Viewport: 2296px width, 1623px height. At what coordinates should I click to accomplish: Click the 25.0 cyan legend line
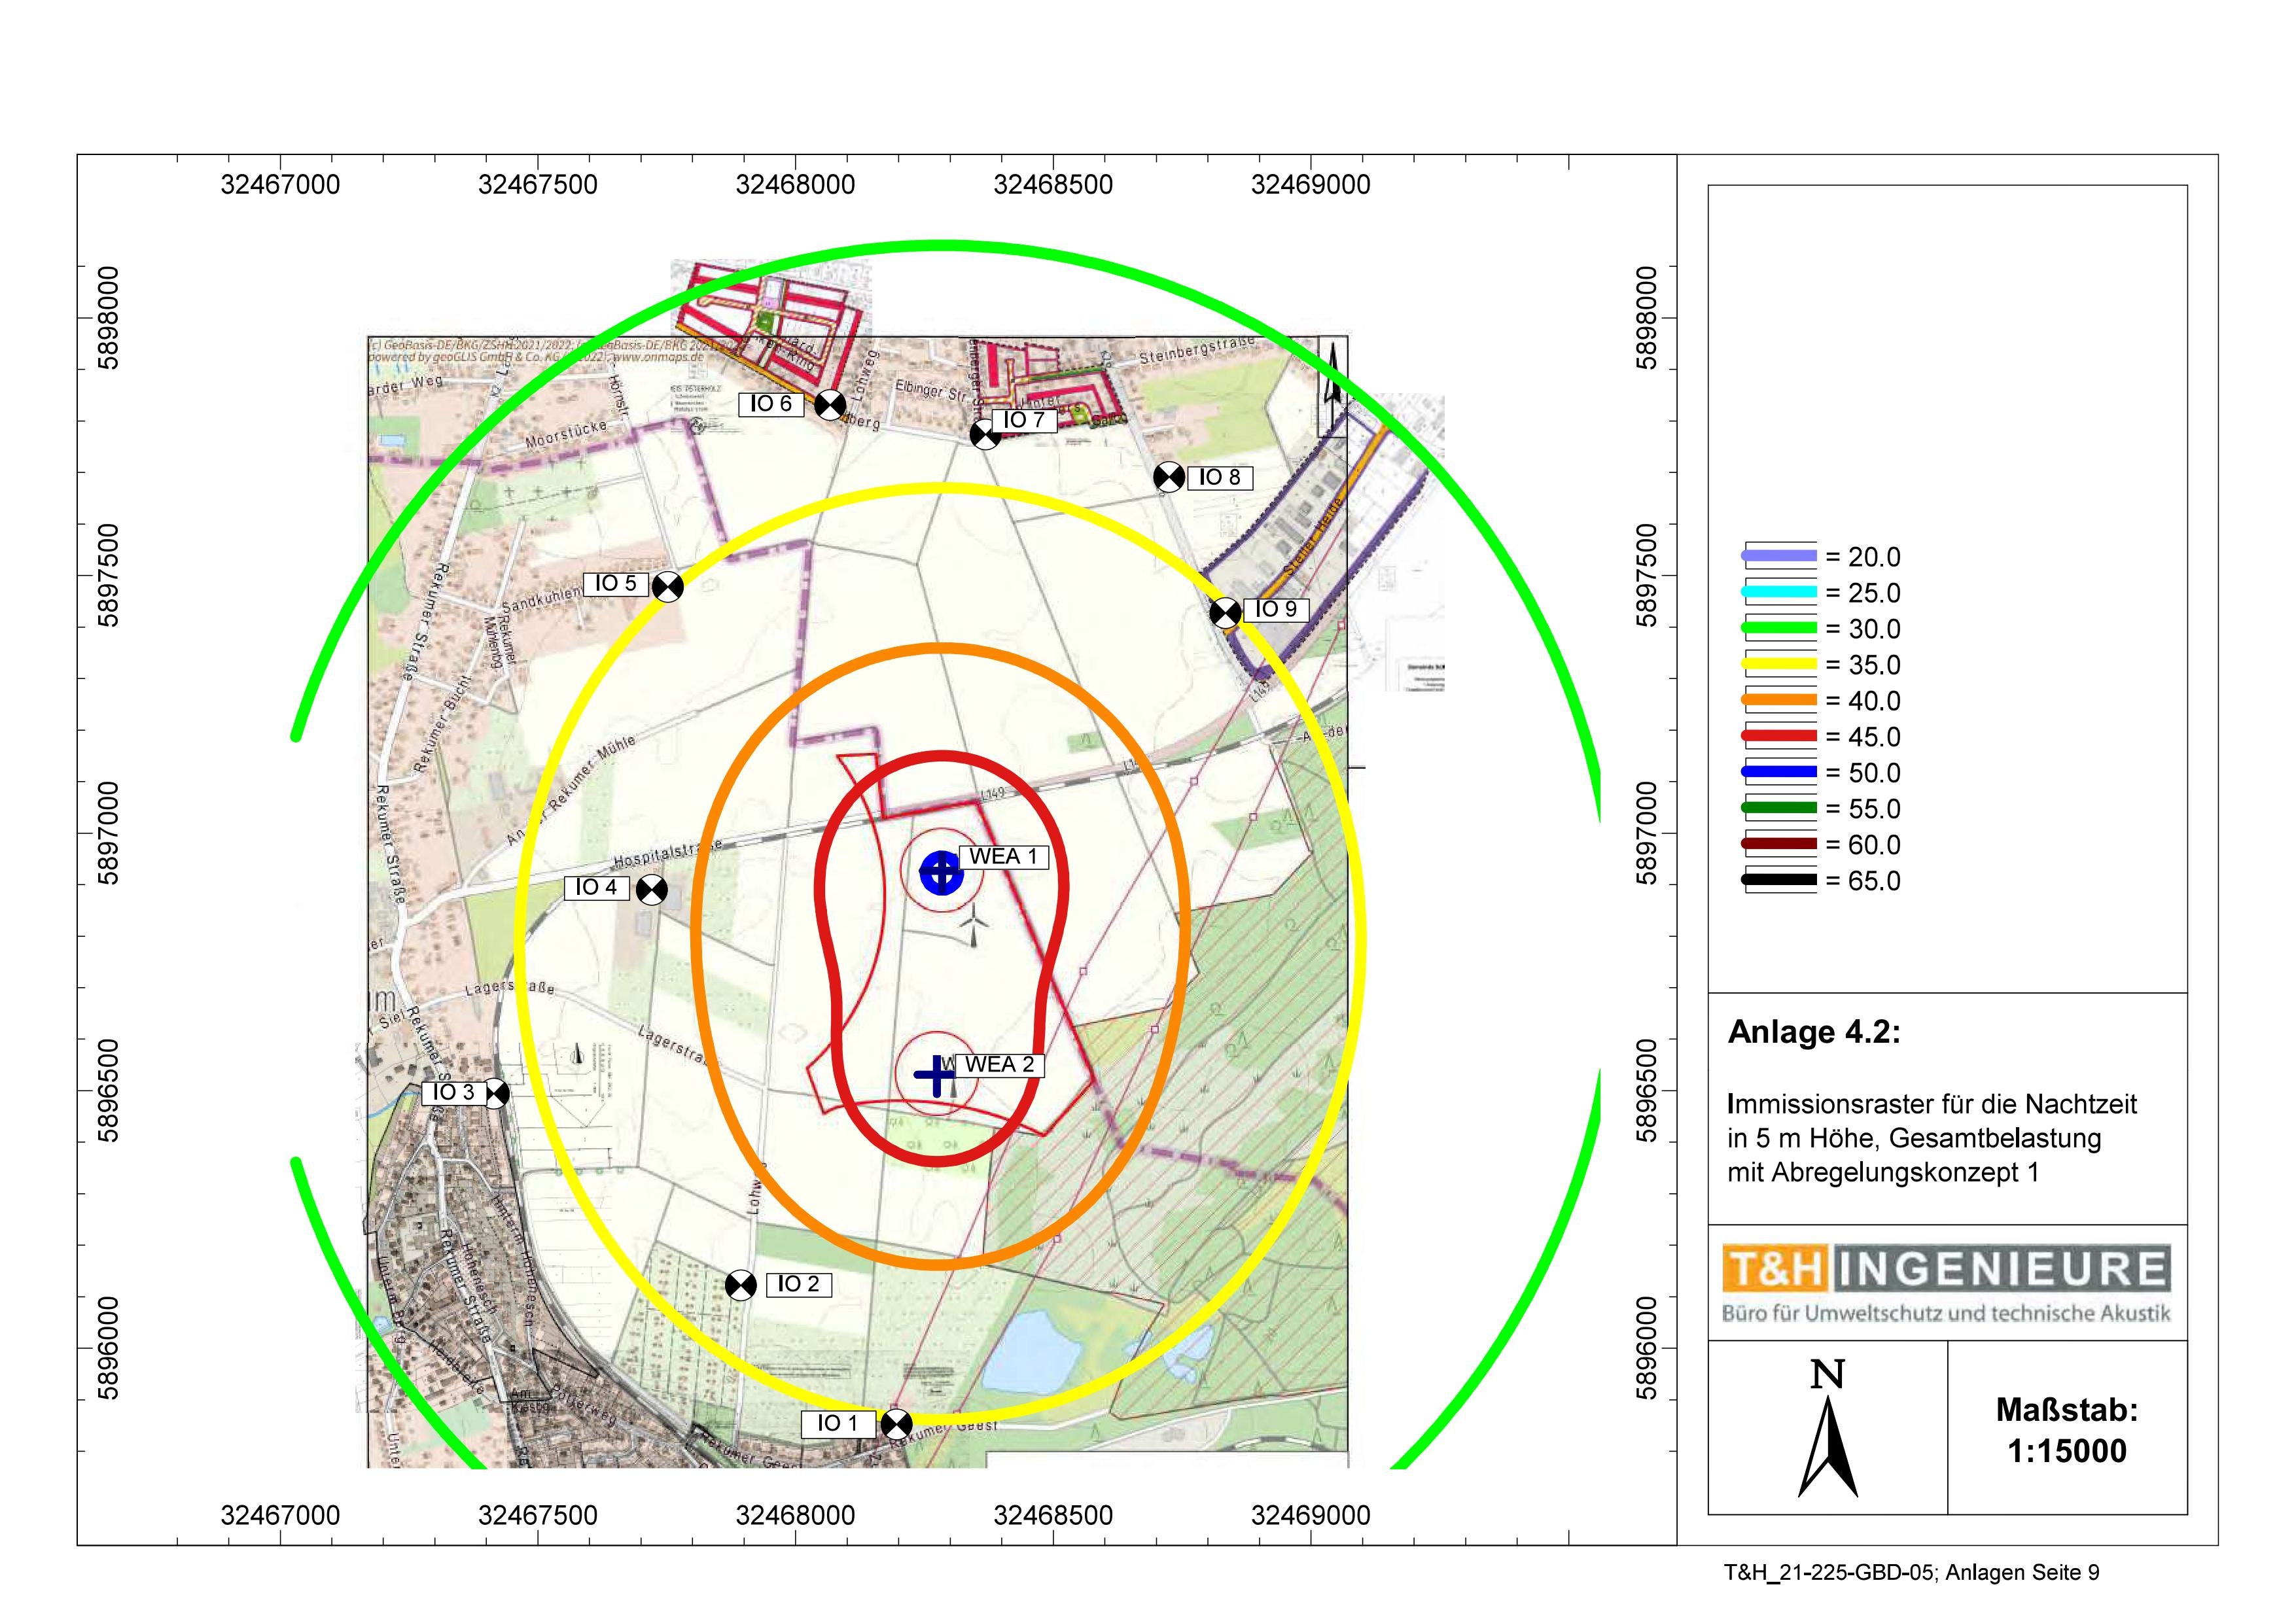coord(1780,592)
